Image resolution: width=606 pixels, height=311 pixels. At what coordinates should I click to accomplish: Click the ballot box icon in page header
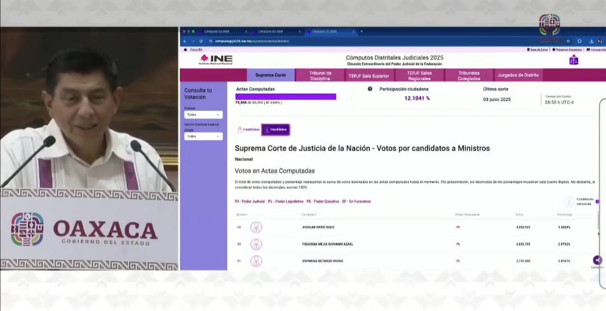pyautogui.click(x=573, y=60)
